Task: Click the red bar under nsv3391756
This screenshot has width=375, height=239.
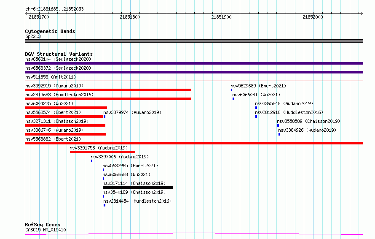Action: (103, 152)
